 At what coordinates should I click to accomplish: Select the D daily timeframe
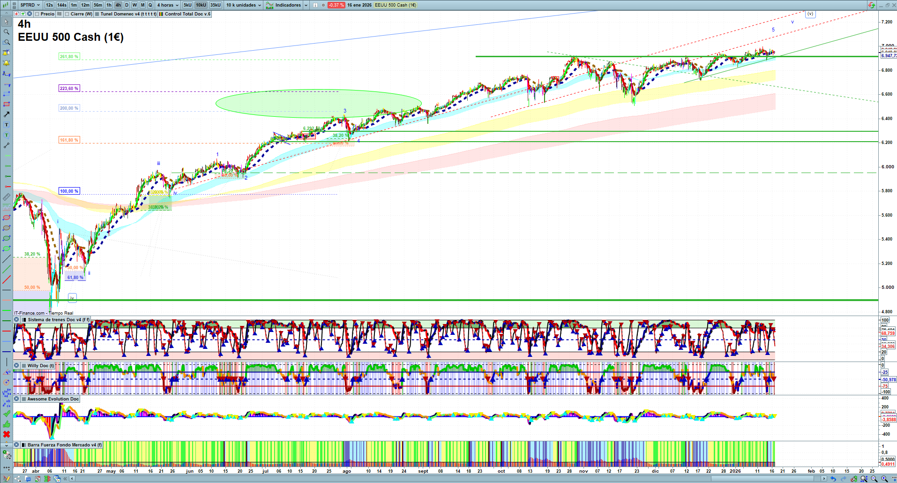tap(127, 5)
